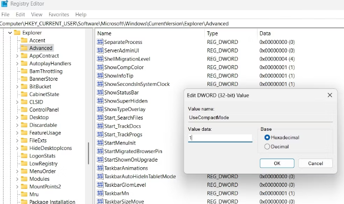Click the Registry Editor app icon
The height and width of the screenshot is (204, 344).
(x=5, y=4)
